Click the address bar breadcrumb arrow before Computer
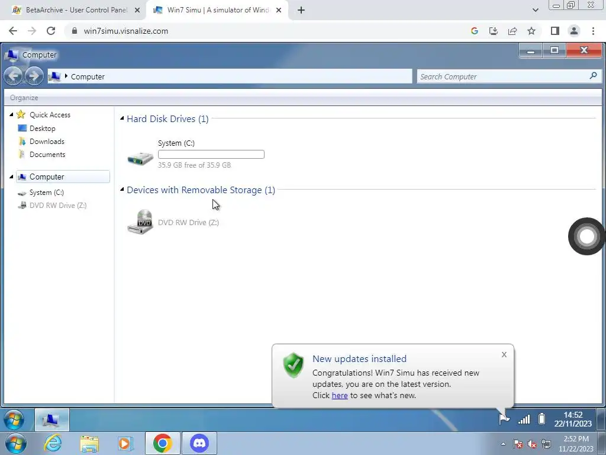Viewport: 606px width, 455px height. 66,76
